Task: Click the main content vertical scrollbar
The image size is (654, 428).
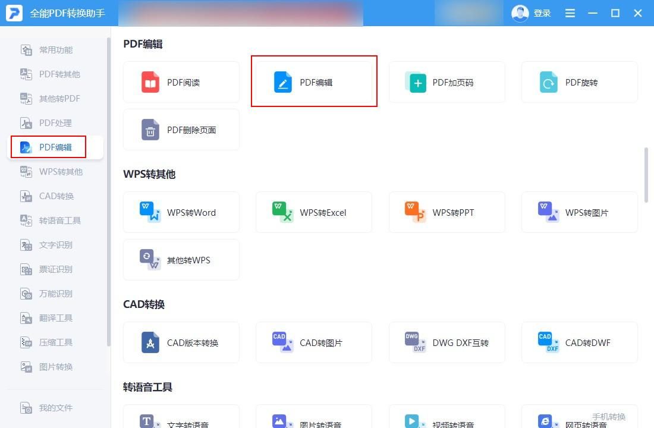Action: coord(646,175)
